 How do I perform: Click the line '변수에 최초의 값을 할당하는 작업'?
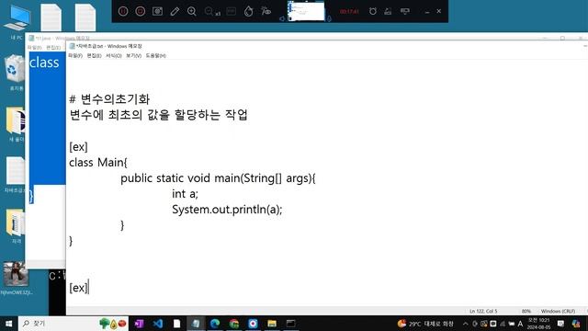pyautogui.click(x=159, y=115)
